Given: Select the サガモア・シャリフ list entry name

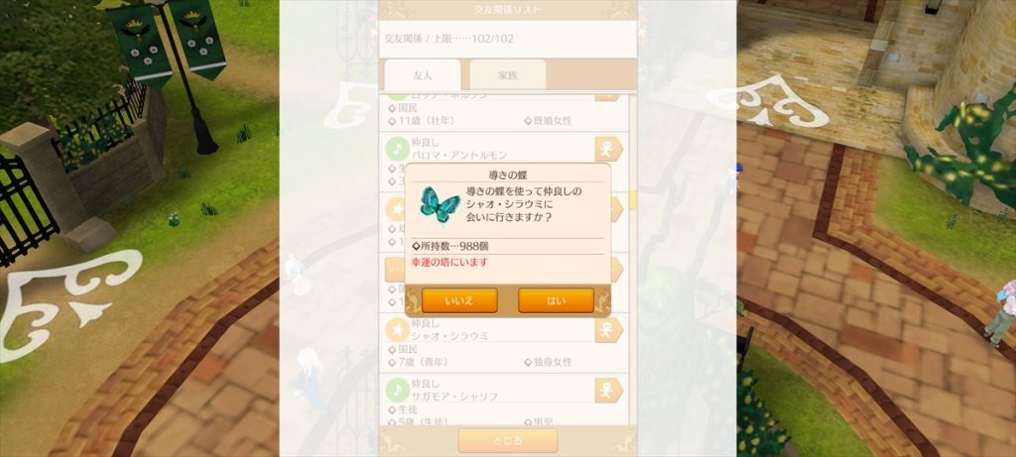Looking at the screenshot, I should 454,397.
